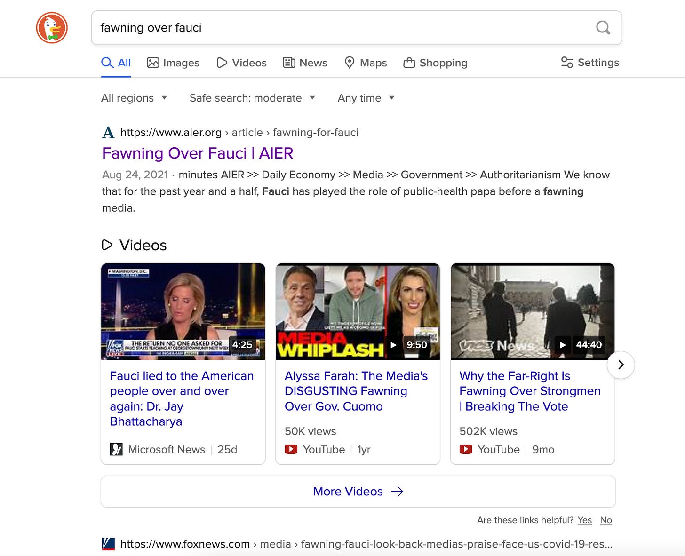Open Safe search: moderate dropdown

point(252,98)
